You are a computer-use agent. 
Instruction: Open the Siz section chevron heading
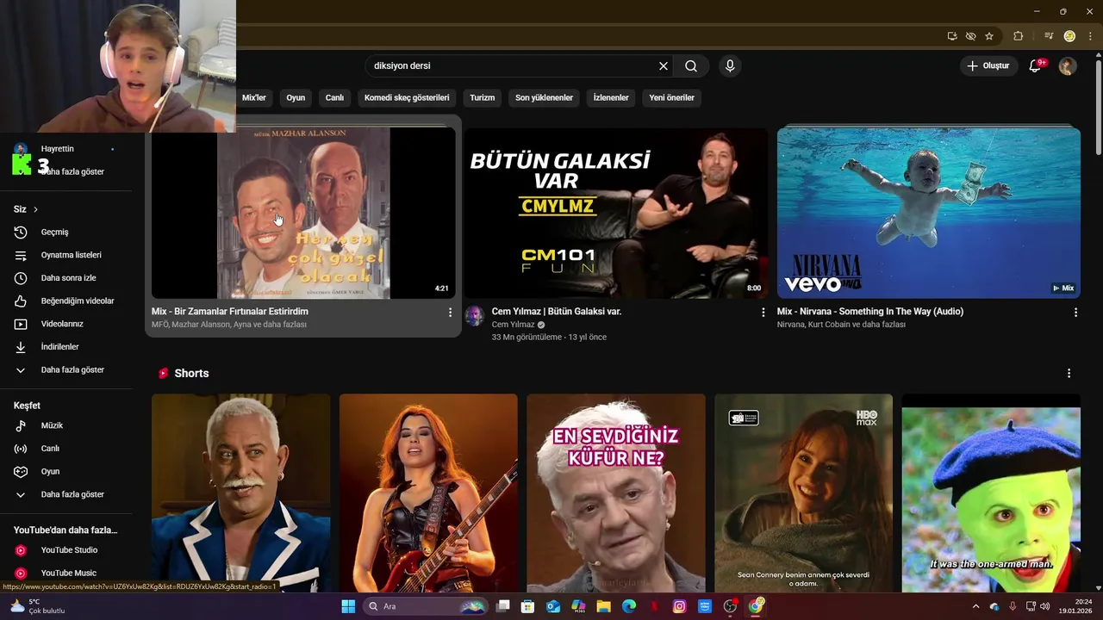[26, 209]
